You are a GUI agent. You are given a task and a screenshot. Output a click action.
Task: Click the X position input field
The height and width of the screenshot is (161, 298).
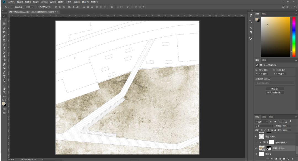point(262,74)
